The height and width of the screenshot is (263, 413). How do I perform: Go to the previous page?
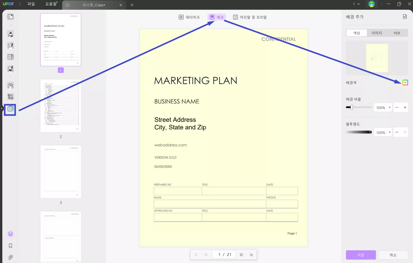pos(206,255)
